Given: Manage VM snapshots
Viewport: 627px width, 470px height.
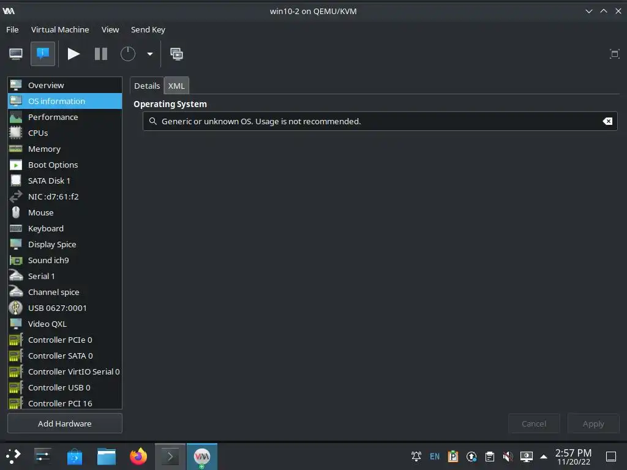Looking at the screenshot, I should (x=176, y=54).
